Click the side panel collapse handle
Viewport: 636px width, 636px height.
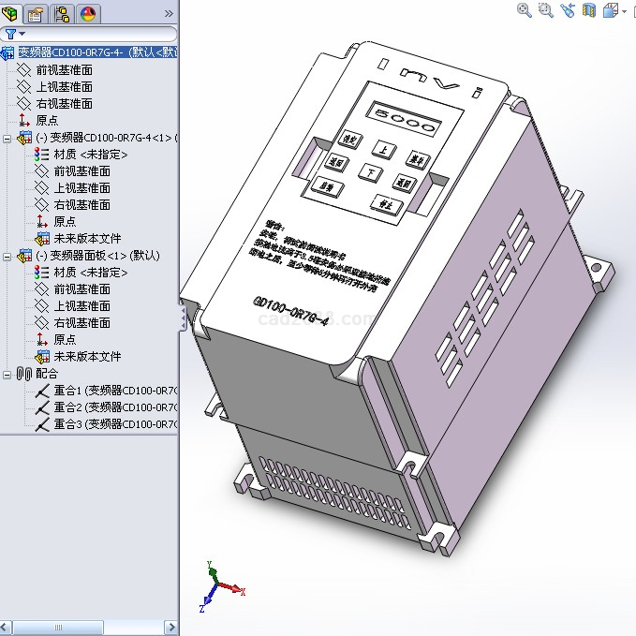(182, 320)
